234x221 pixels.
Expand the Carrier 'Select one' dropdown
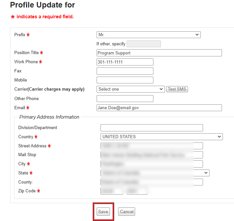click(x=131, y=89)
